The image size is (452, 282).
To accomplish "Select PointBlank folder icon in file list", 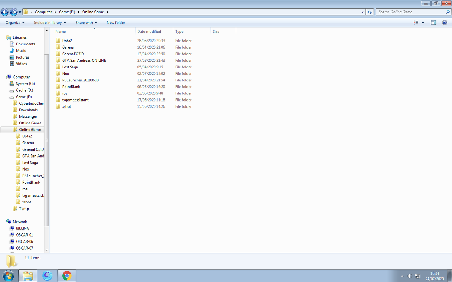I will click(x=58, y=87).
